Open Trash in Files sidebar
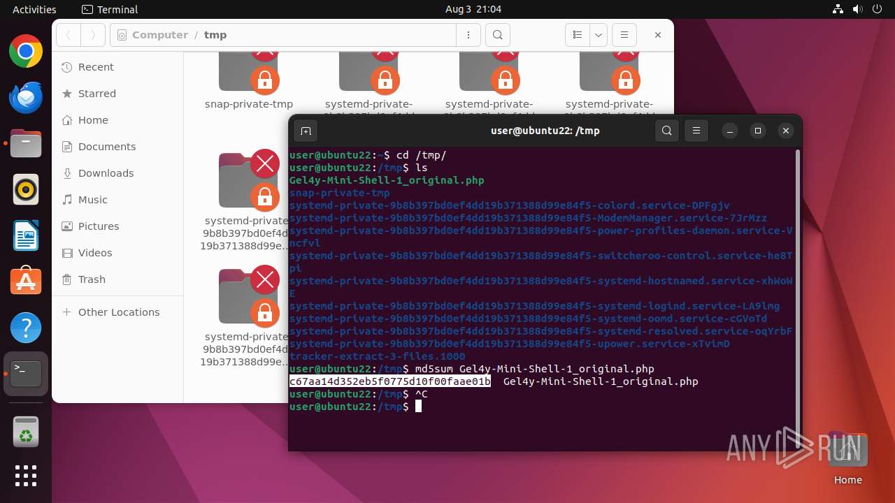The height and width of the screenshot is (503, 895). (117, 279)
